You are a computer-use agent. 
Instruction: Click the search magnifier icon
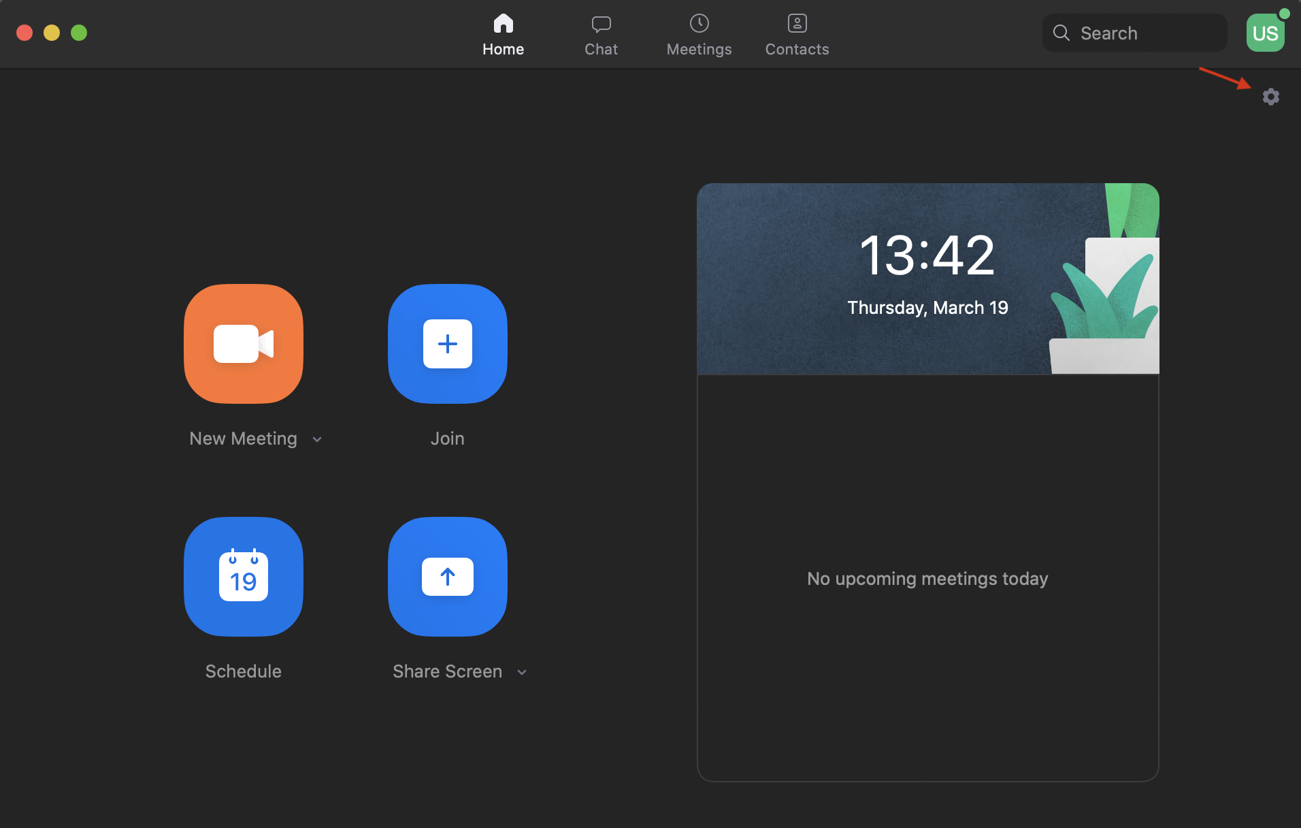tap(1061, 33)
